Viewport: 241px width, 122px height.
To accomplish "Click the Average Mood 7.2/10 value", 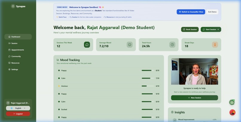I will 104,46.
